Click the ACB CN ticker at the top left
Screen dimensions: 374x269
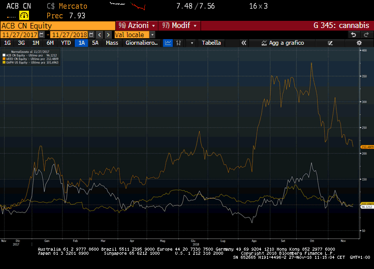click(x=19, y=6)
